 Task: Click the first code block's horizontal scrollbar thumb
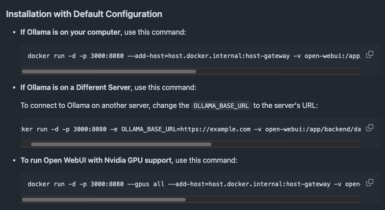[109, 71]
